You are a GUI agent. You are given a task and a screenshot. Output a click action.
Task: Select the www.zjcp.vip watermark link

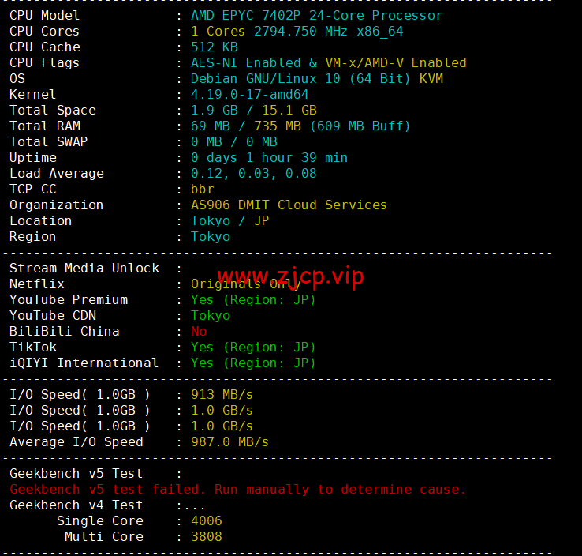[290, 276]
